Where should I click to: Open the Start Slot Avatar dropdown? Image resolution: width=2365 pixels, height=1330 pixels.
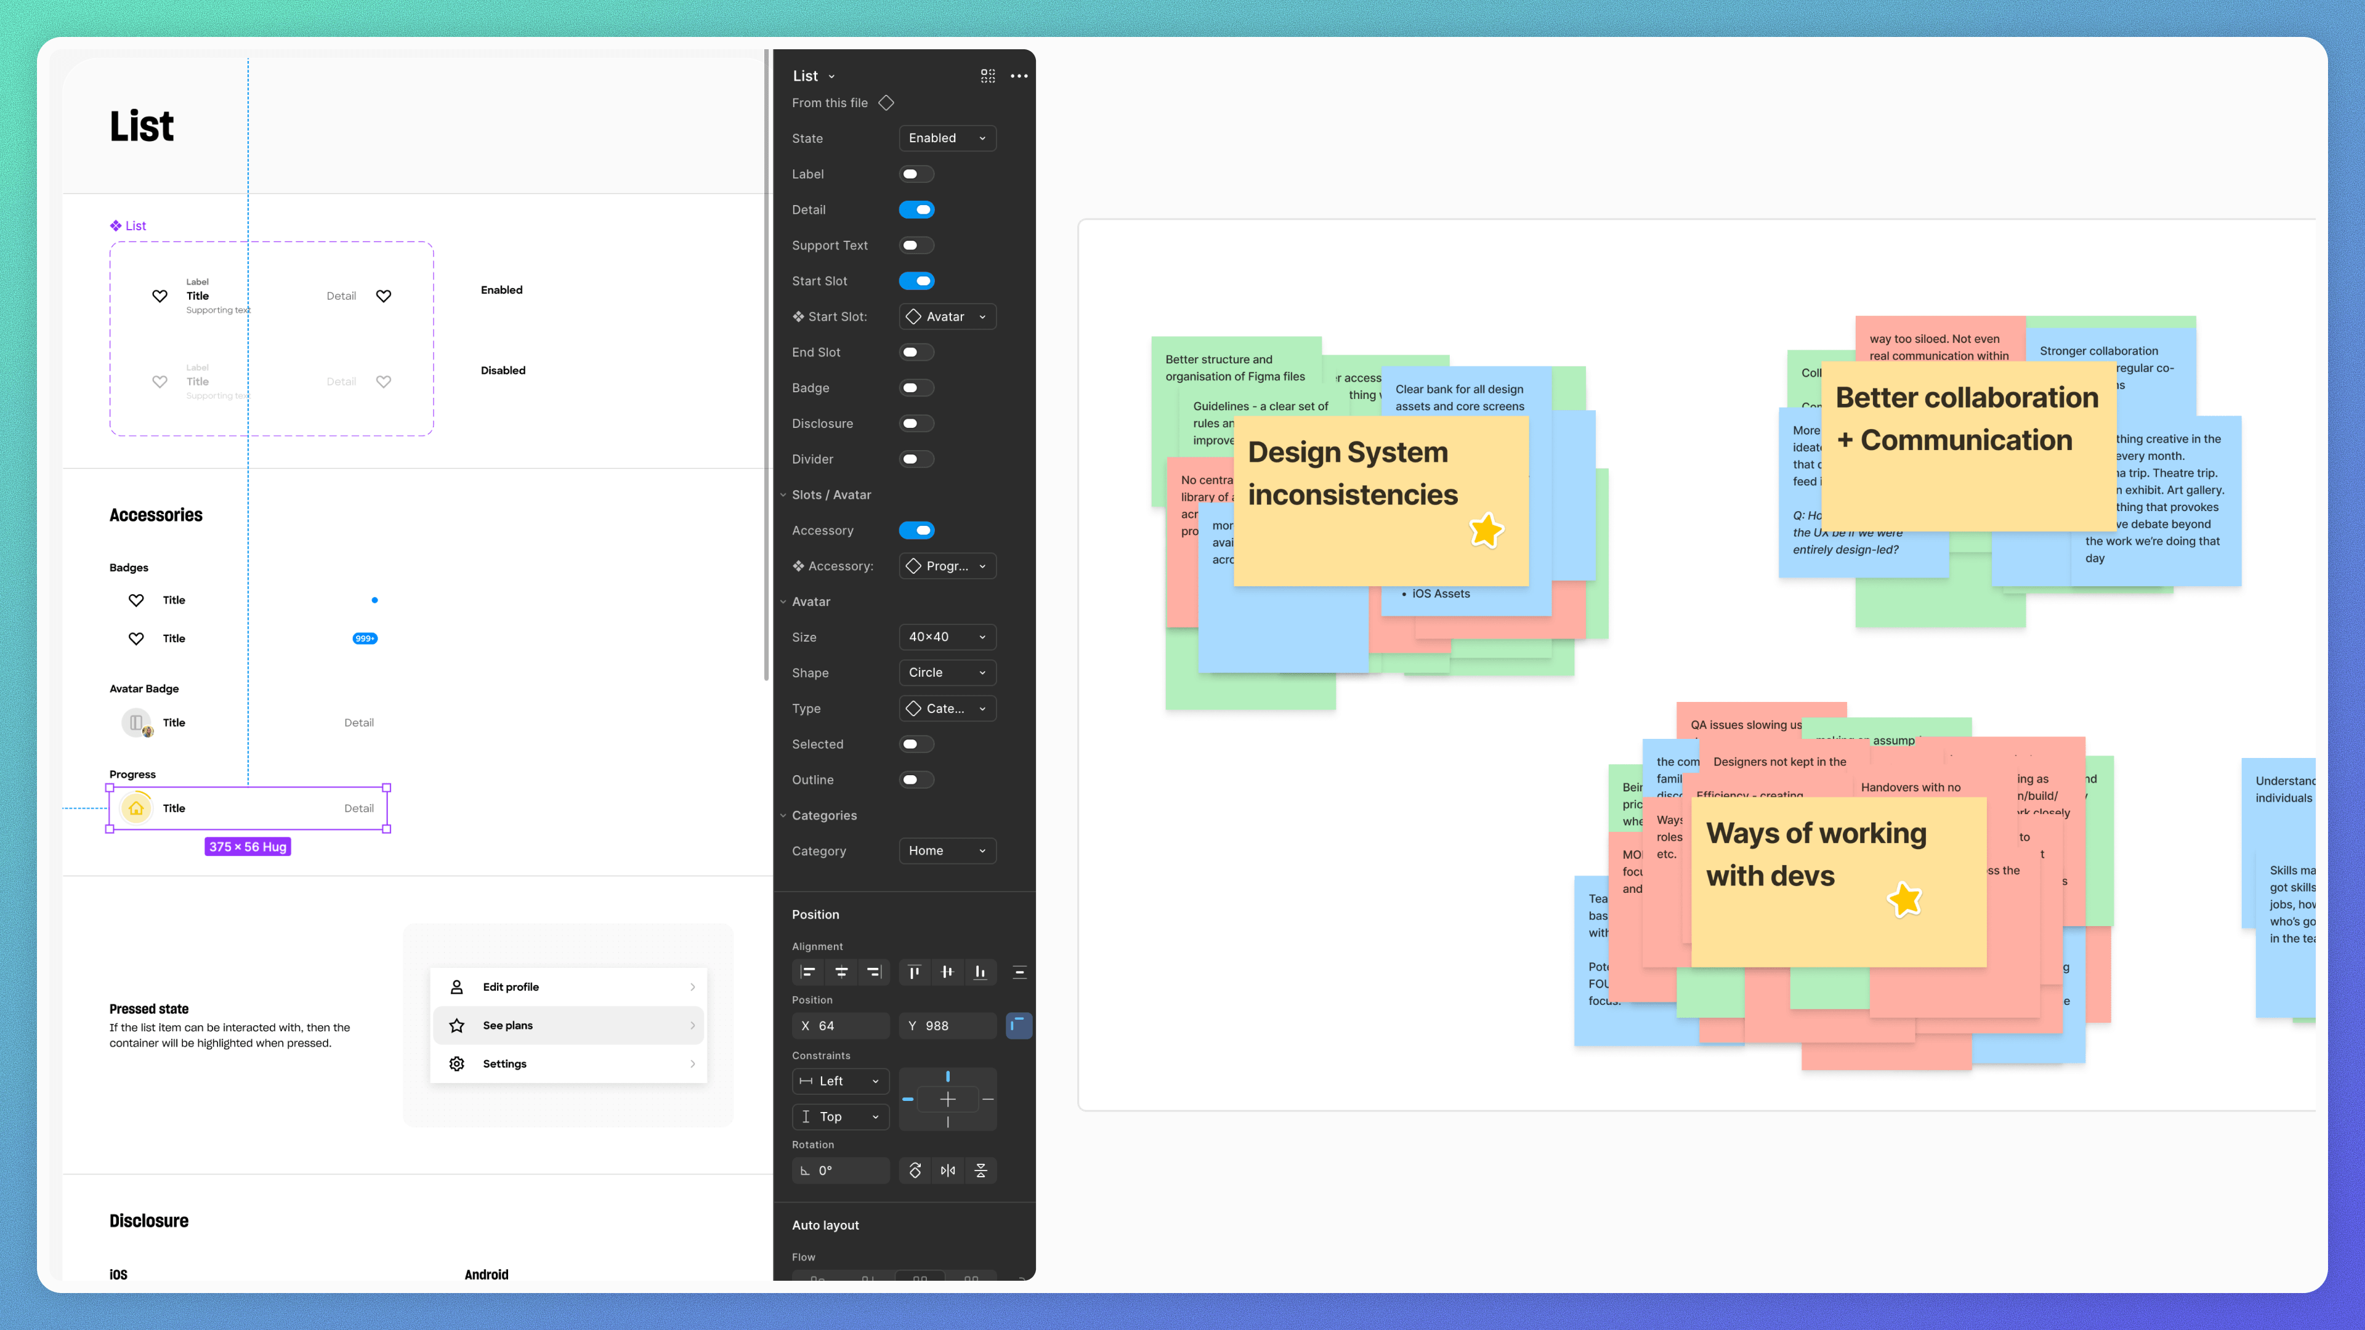click(947, 316)
